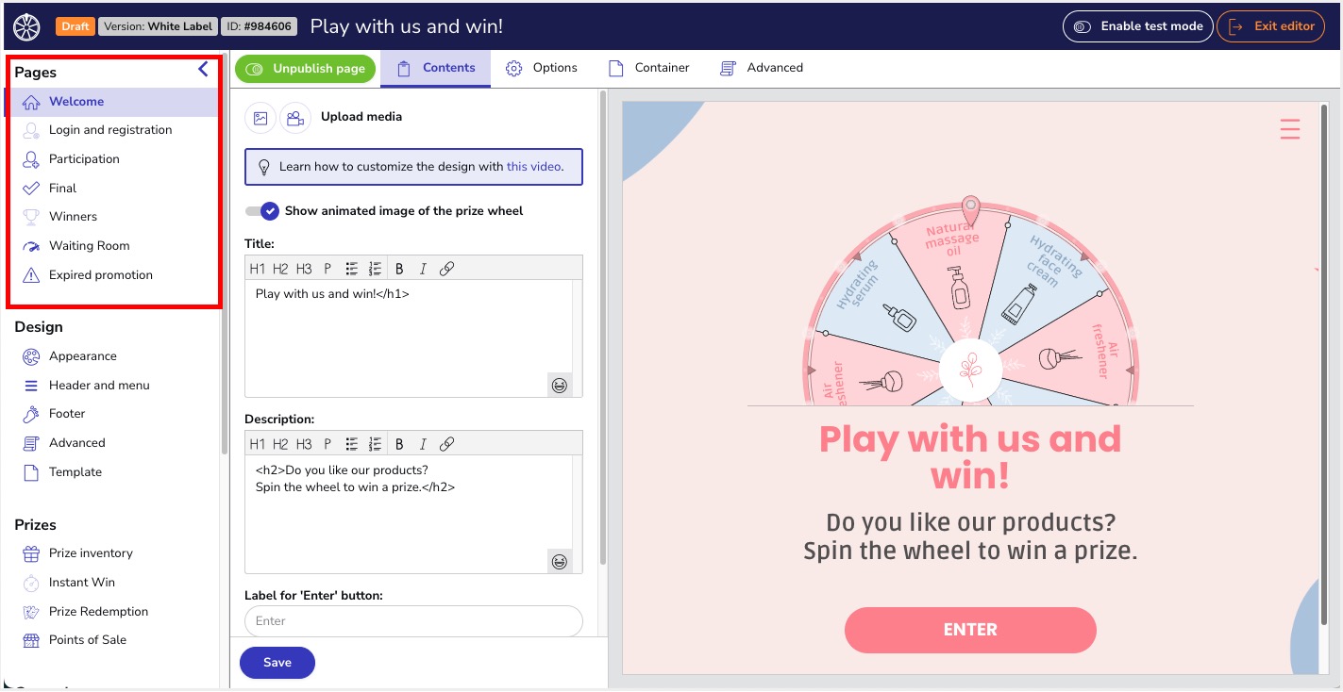Toggle Show animated image of prize wheel

point(261,211)
